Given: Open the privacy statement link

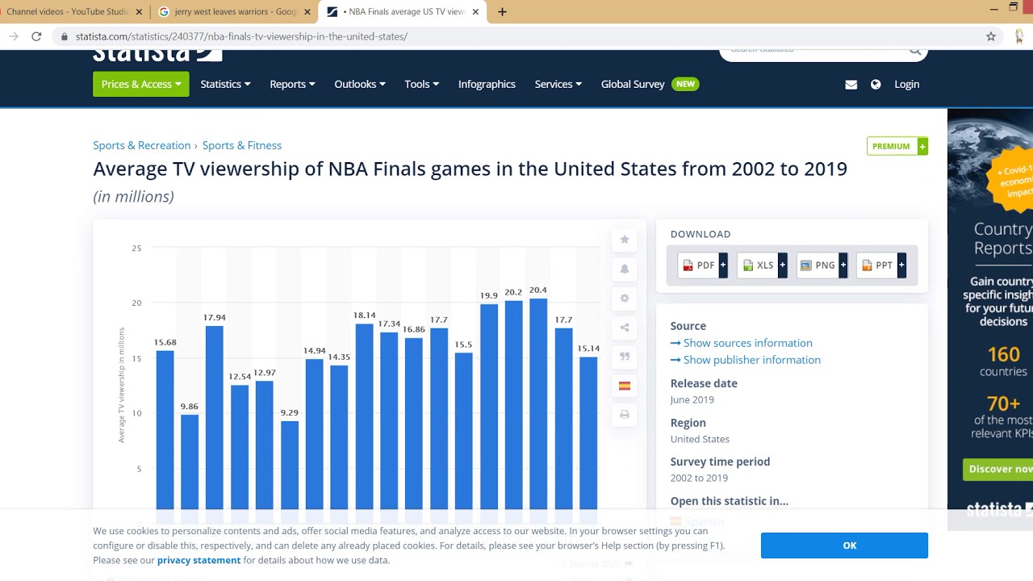Looking at the screenshot, I should click(x=199, y=560).
